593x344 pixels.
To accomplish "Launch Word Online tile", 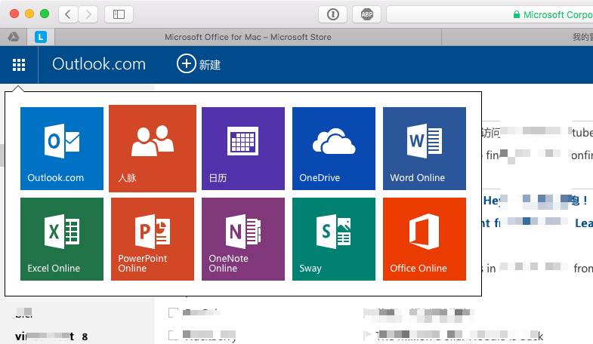I will click(x=425, y=149).
